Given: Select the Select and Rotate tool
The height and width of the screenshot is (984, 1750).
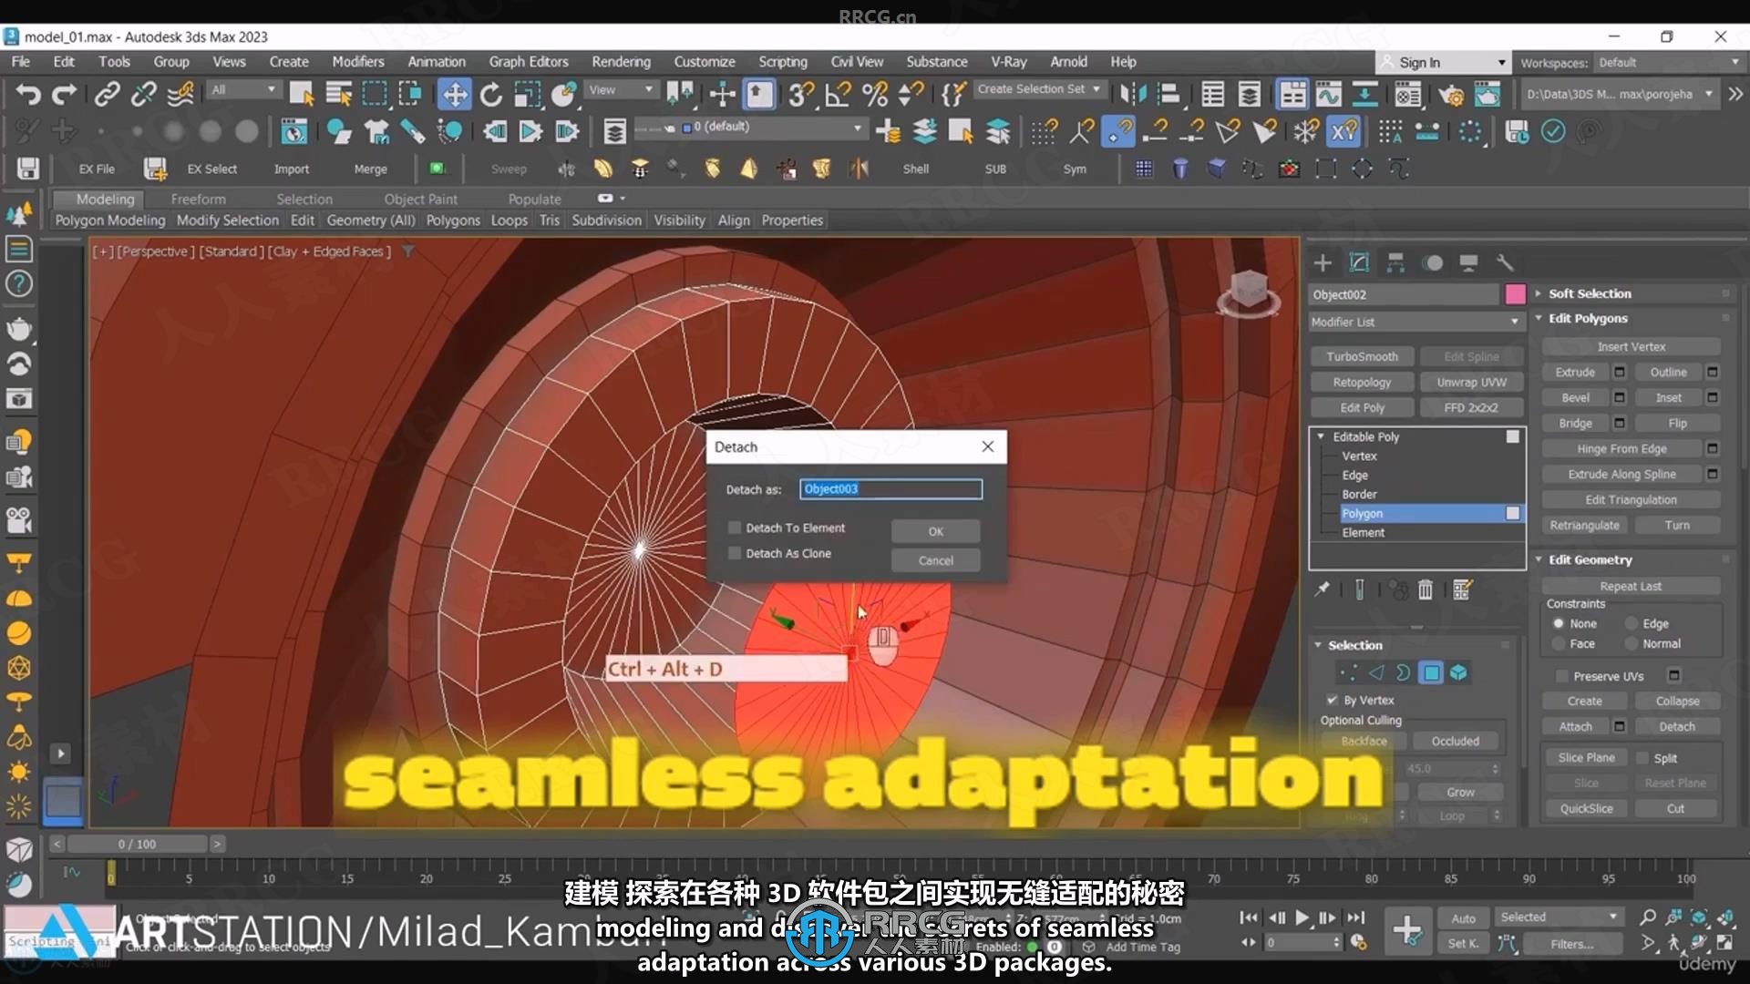Looking at the screenshot, I should tap(491, 94).
